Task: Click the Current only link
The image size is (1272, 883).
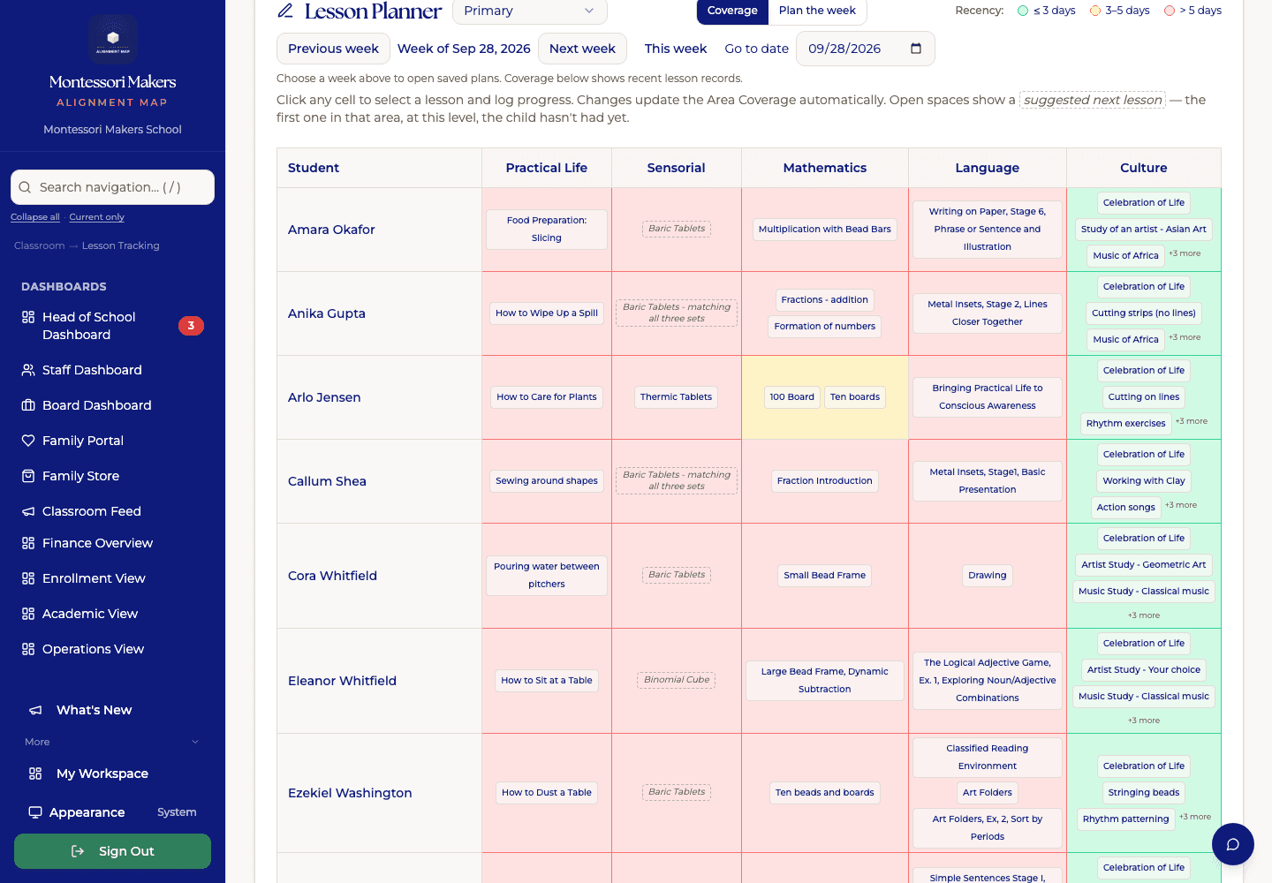Action: (x=97, y=217)
